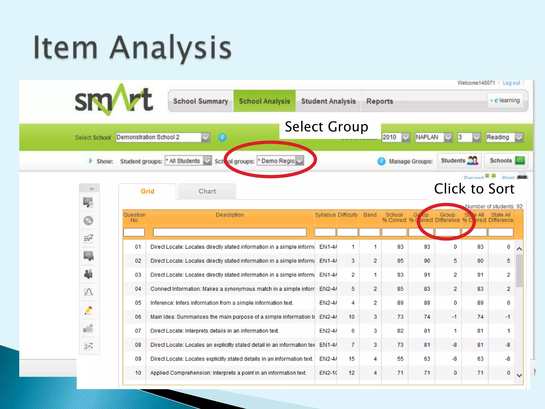
Task: Click the Question No filter field
Action: coord(134,232)
